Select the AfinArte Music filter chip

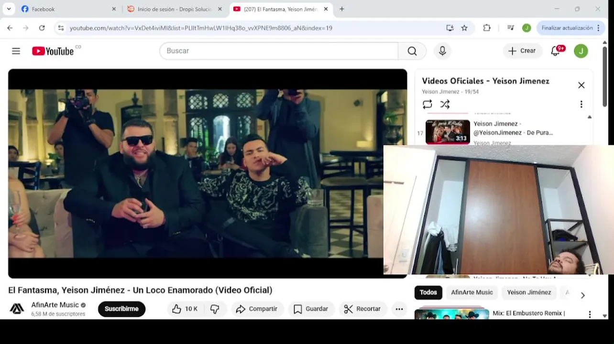click(x=472, y=292)
